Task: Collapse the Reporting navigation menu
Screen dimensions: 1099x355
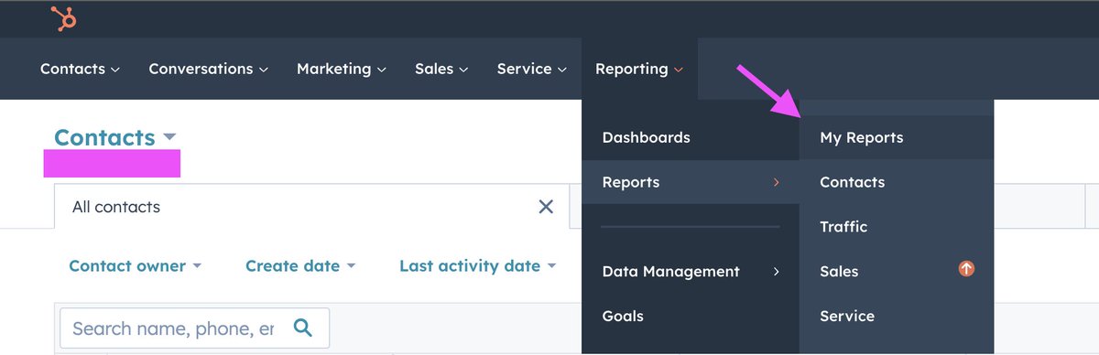Action: tap(638, 69)
